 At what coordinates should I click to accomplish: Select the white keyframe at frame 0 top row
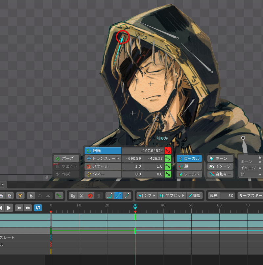[51, 217]
